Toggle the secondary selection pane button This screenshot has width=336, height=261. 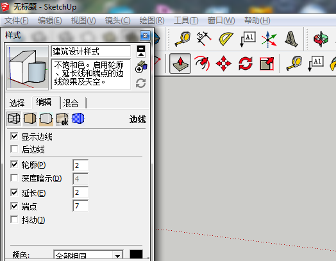pos(141,51)
